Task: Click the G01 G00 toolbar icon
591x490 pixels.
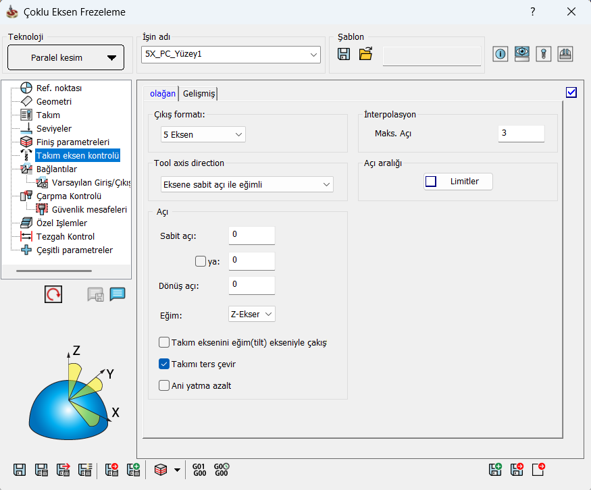Action: tap(199, 470)
